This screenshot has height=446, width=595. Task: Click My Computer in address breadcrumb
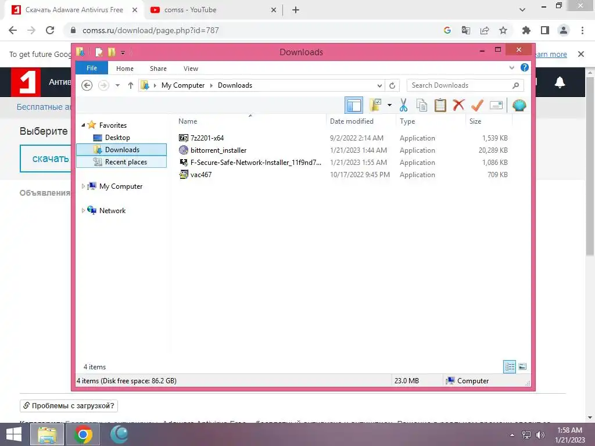(183, 85)
